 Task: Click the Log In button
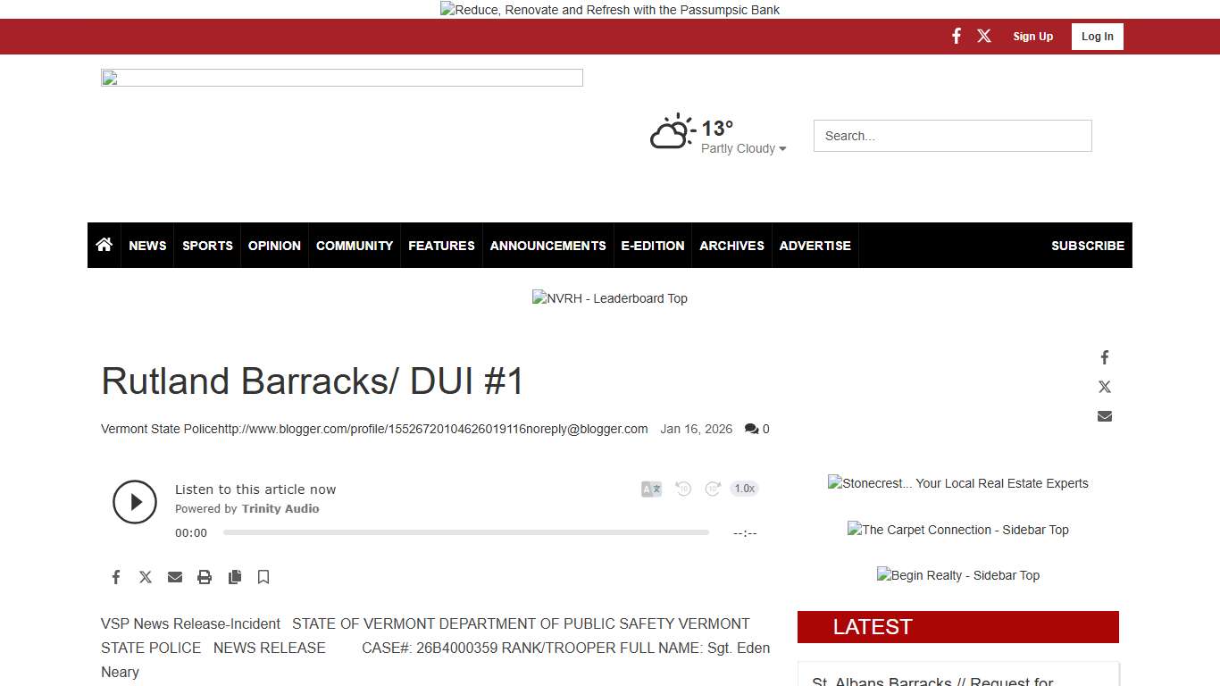(1097, 37)
